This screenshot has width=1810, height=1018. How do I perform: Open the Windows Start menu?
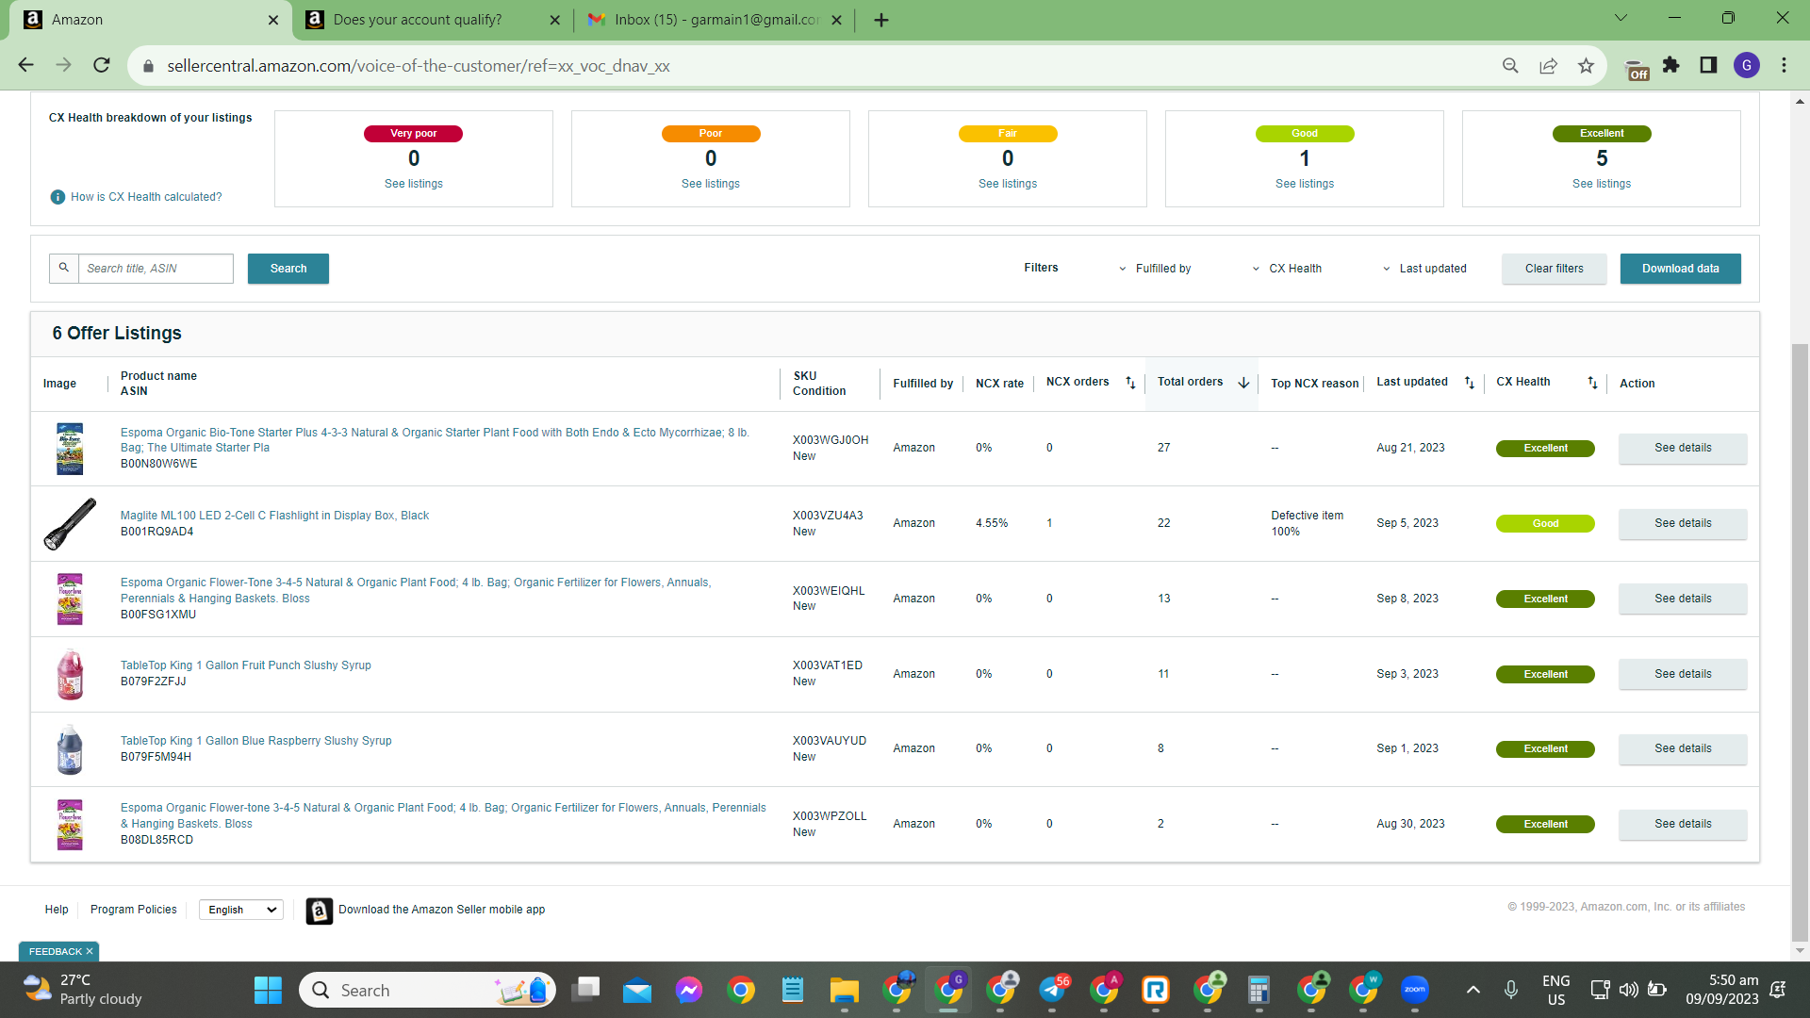tap(268, 990)
